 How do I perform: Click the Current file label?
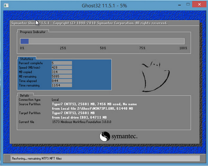(26, 122)
